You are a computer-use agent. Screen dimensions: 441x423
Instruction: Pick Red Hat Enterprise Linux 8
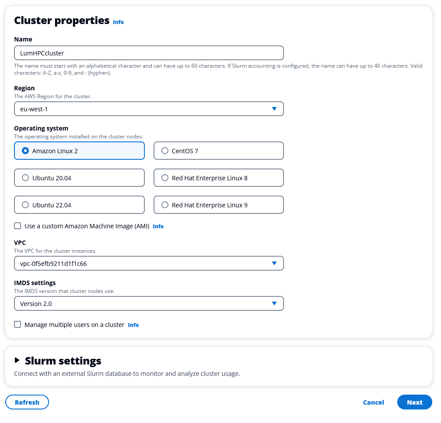click(165, 178)
